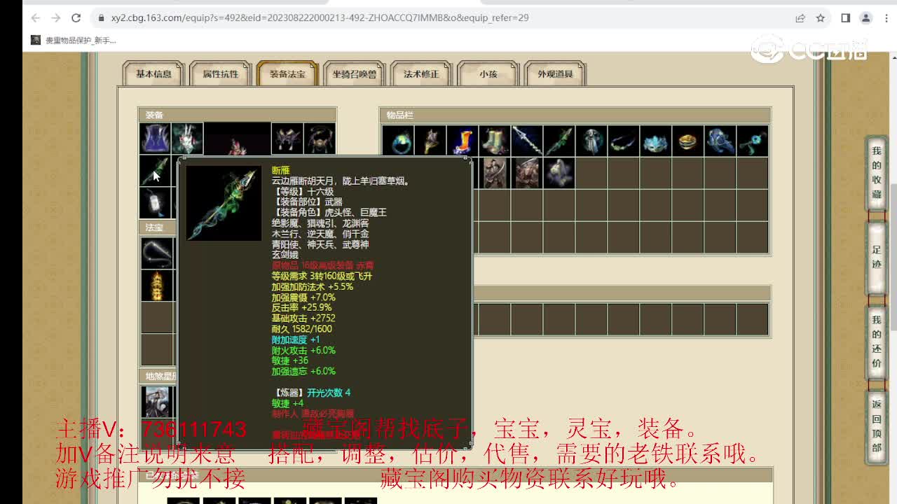Click the golden bowl inventory item
The height and width of the screenshot is (504, 897).
[x=688, y=141]
